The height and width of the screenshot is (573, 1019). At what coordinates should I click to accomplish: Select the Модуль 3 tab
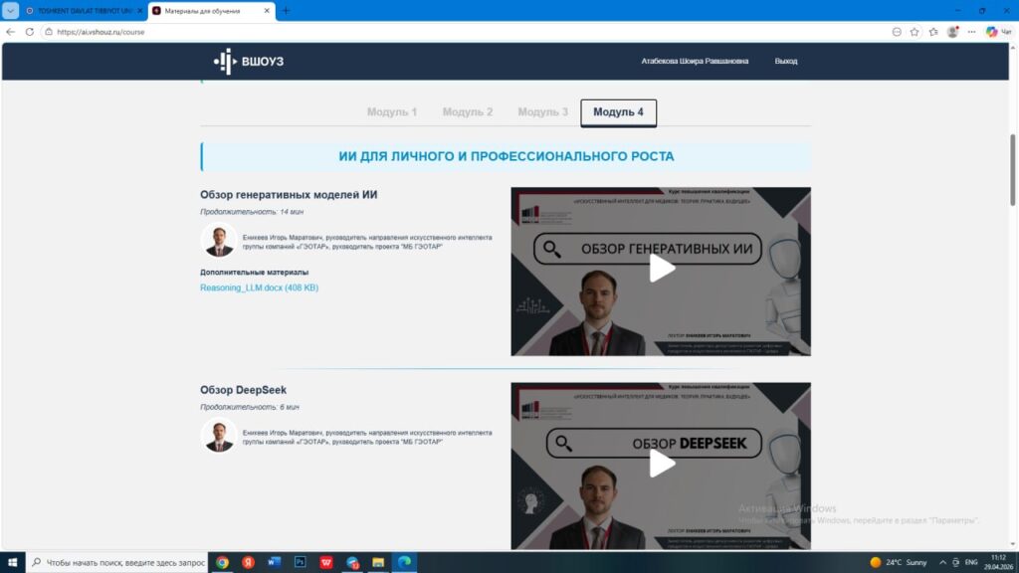tap(542, 112)
